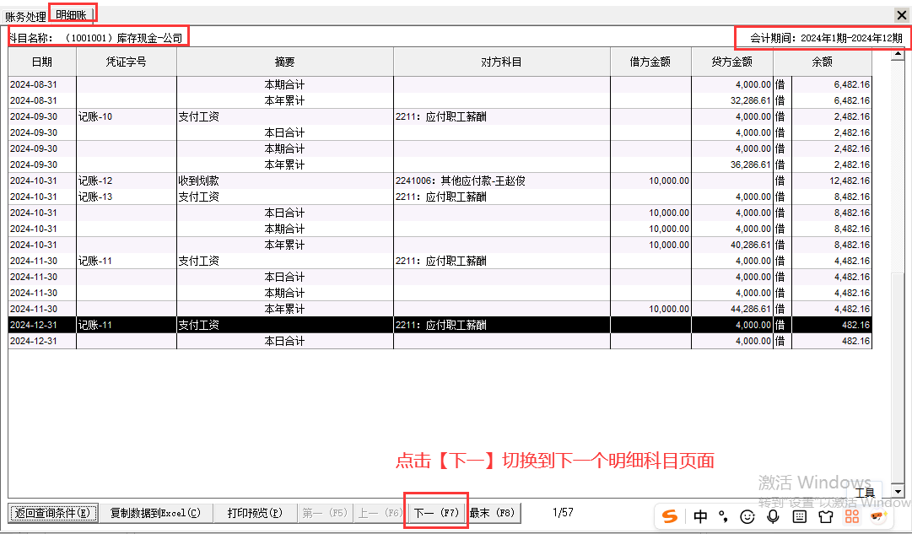The image size is (912, 534).
Task: Open the on-screen virtual keyboard icon
Action: (801, 516)
